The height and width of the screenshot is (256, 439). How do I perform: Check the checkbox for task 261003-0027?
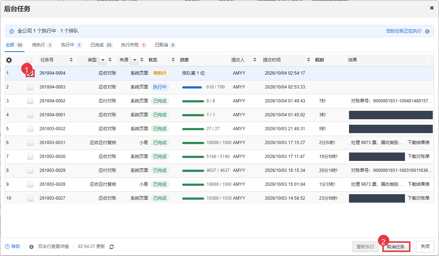30,198
